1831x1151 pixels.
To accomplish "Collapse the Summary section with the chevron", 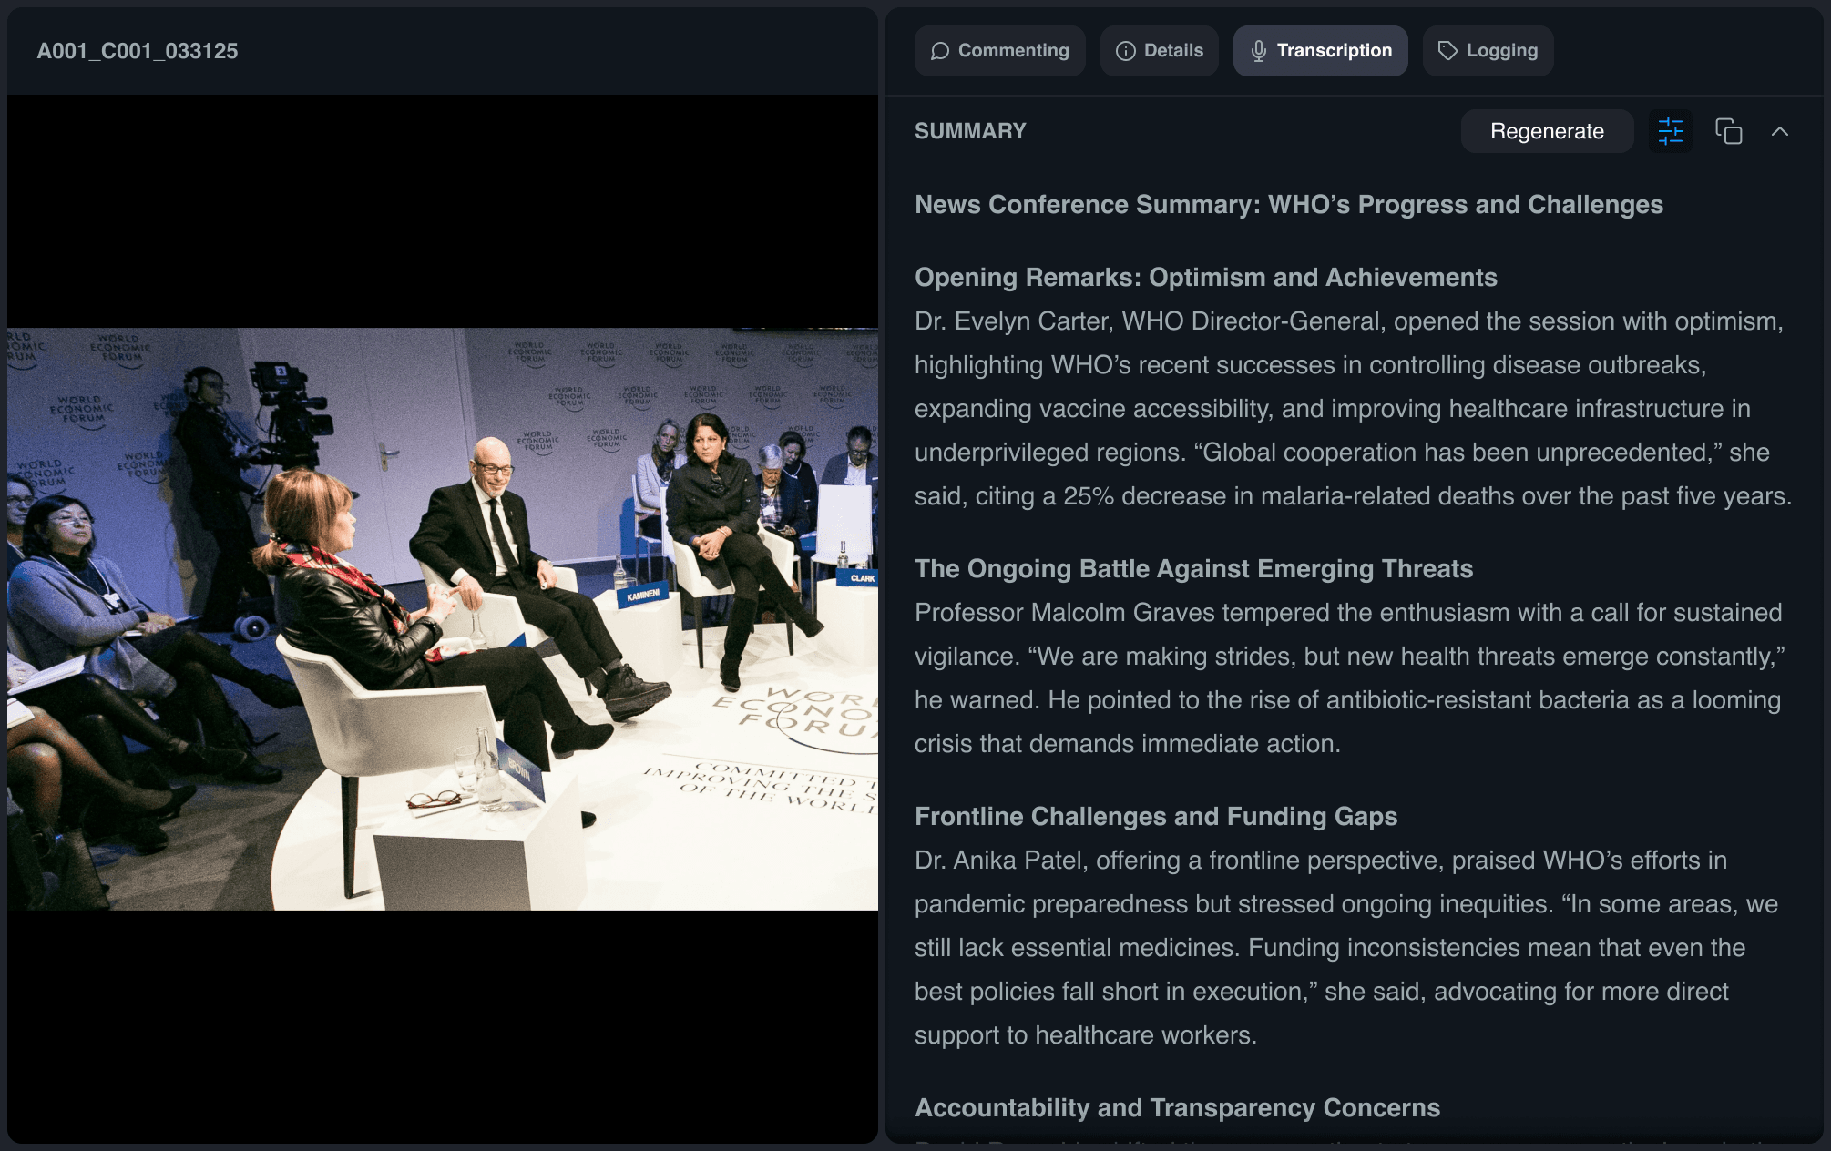I will pyautogui.click(x=1779, y=131).
